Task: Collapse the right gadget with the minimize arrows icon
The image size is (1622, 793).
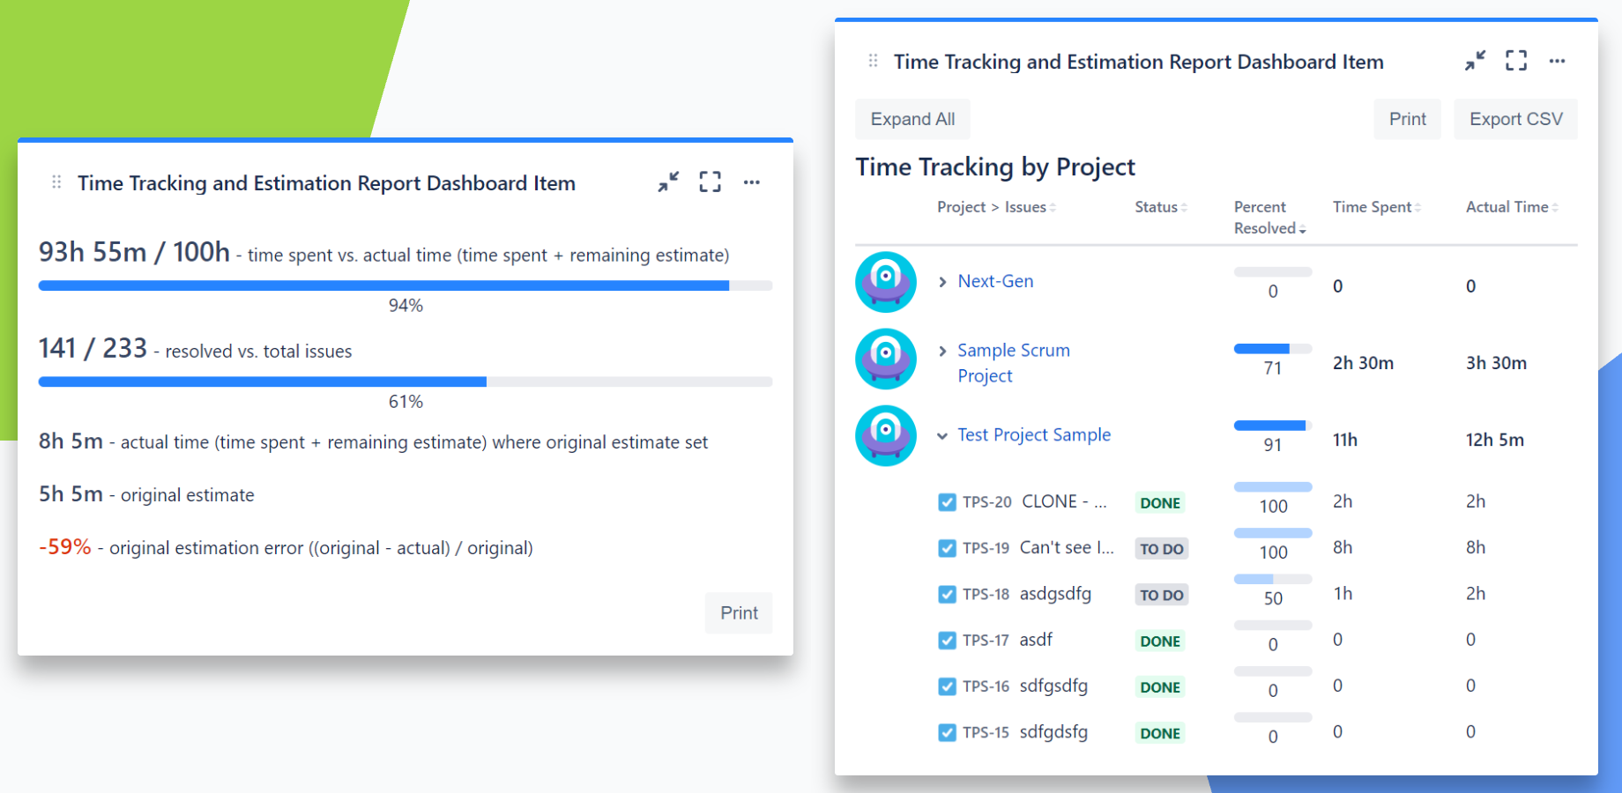Action: point(1473,61)
